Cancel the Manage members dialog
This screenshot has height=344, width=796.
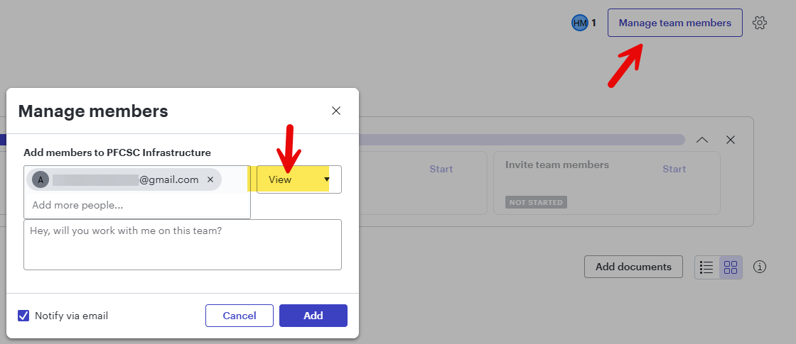click(239, 316)
